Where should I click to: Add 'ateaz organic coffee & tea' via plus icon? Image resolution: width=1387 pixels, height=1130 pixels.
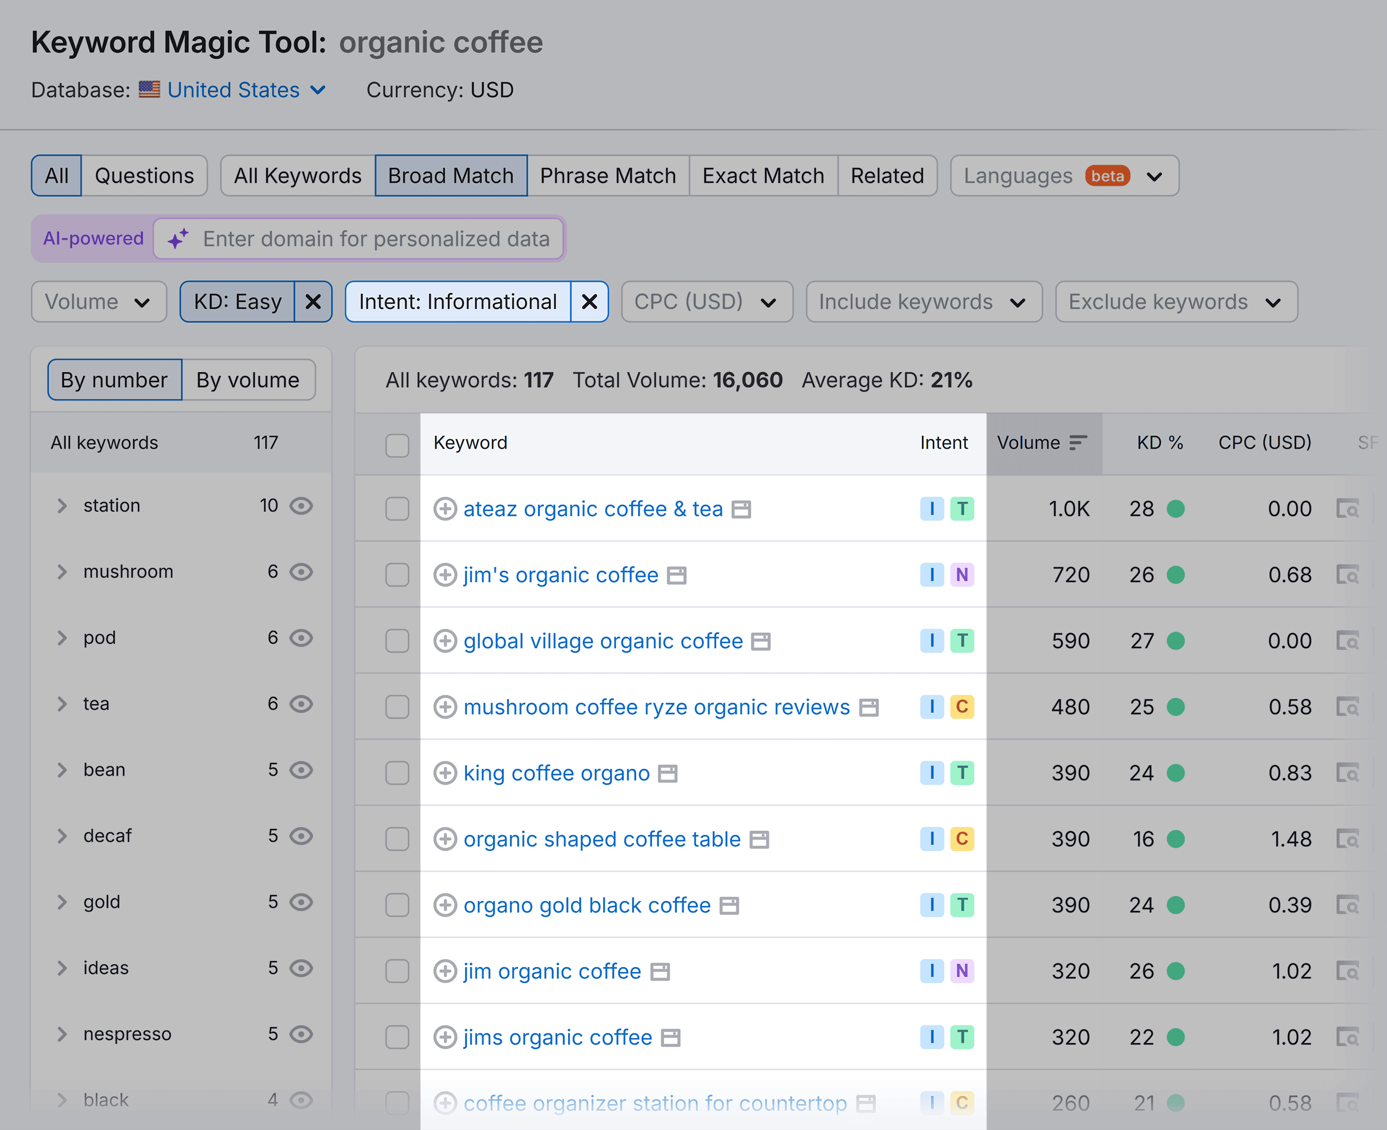445,509
